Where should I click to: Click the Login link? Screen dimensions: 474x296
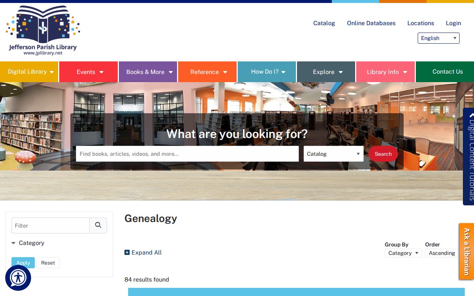[x=453, y=23]
